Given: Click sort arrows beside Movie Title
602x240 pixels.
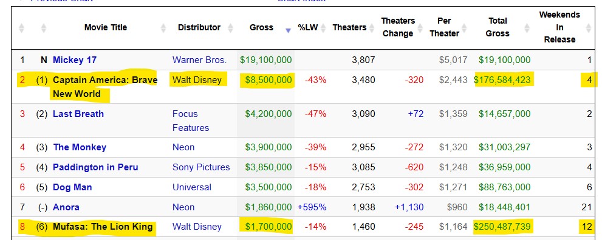Looking at the screenshot, I should (163, 28).
